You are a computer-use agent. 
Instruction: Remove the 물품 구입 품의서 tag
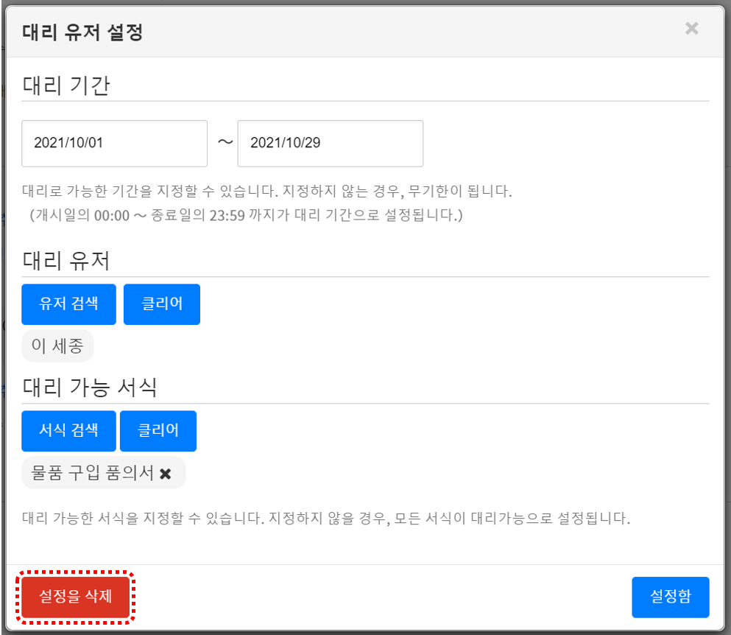166,474
